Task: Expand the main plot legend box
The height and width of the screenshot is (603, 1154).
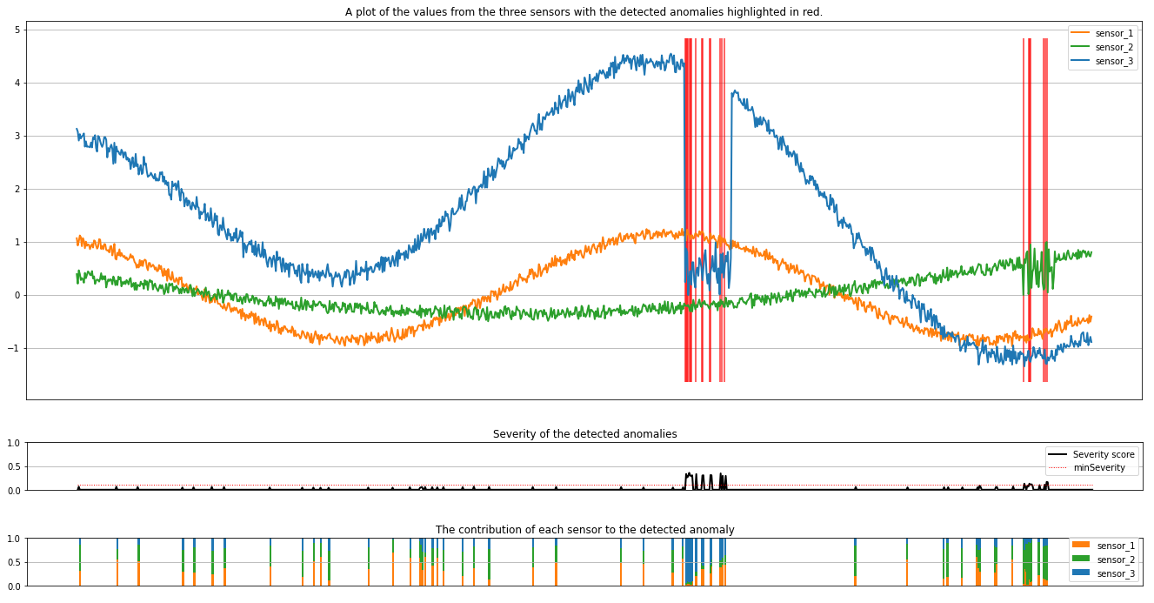Action: pyautogui.click(x=1103, y=48)
